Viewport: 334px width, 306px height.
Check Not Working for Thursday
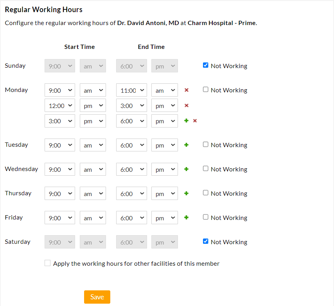205,193
